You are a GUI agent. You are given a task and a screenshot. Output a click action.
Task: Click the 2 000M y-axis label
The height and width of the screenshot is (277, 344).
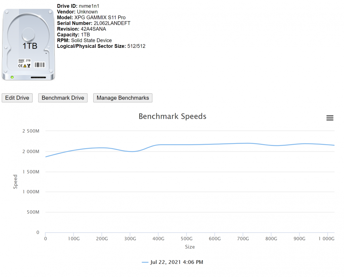(x=31, y=151)
